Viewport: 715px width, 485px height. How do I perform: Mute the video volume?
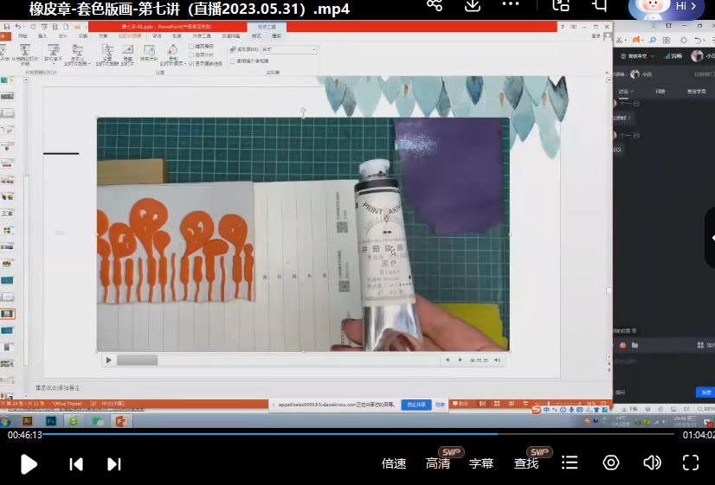(652, 463)
